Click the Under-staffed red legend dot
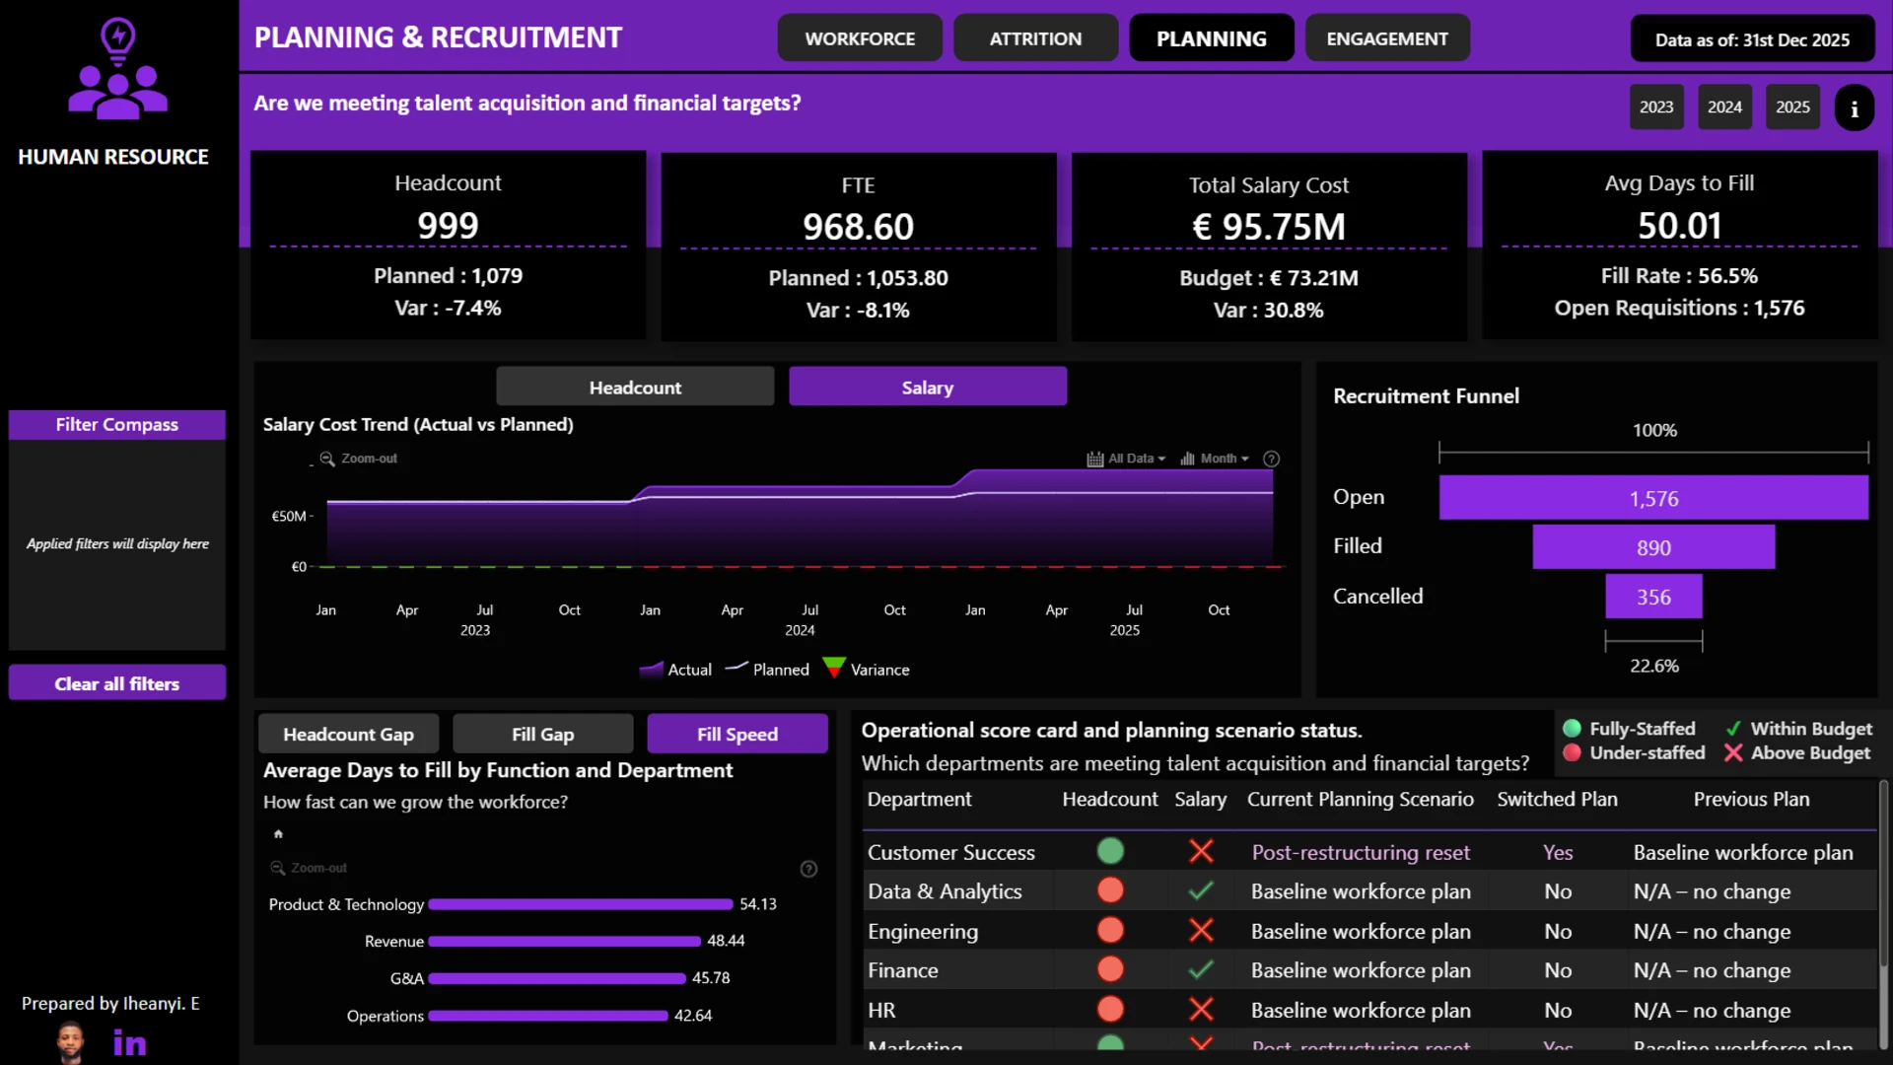The image size is (1893, 1065). click(x=1572, y=753)
